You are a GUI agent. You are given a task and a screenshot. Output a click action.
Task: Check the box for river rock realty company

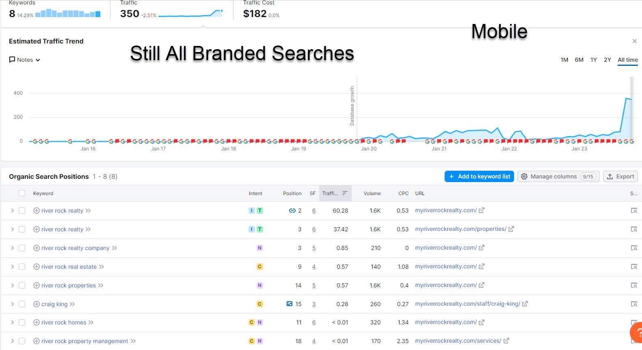[22, 248]
